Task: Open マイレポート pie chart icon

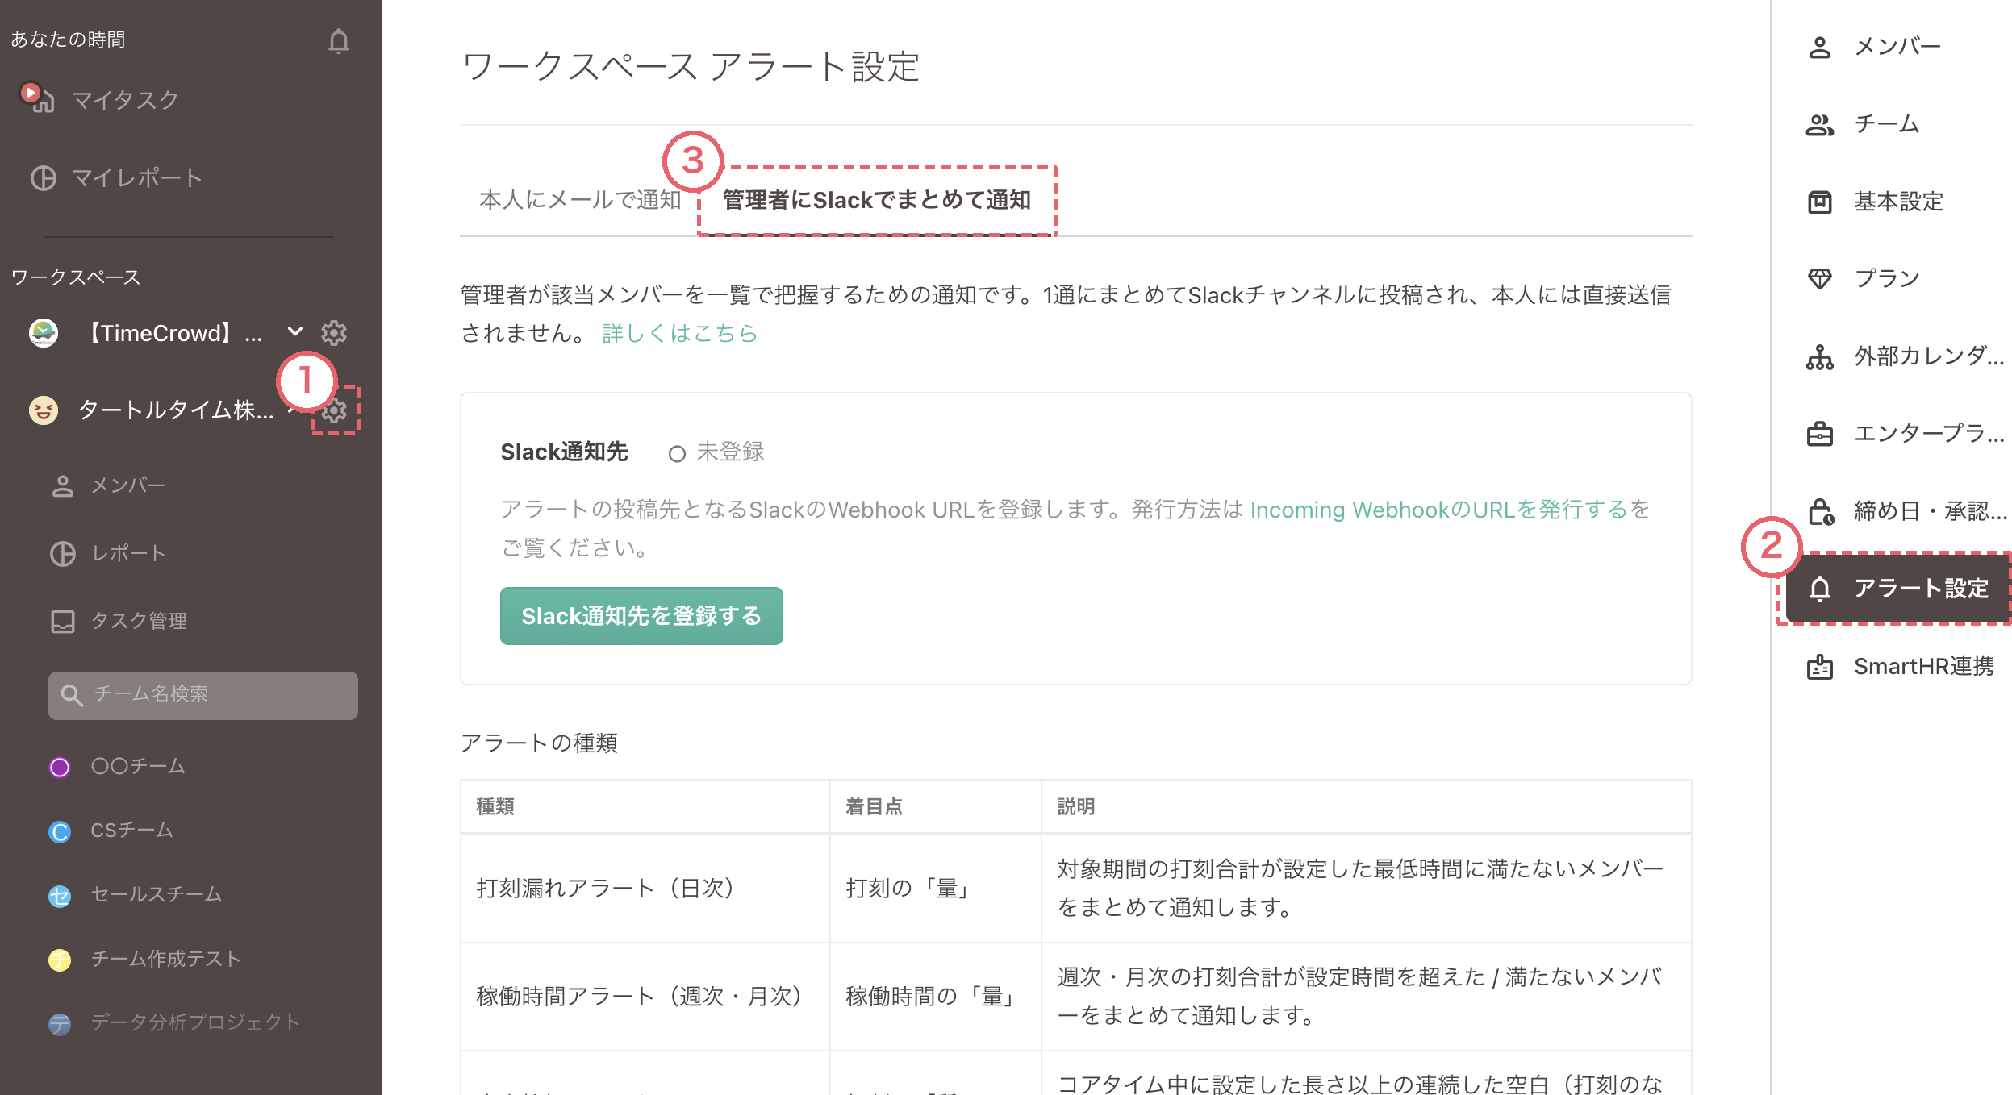Action: coord(44,177)
